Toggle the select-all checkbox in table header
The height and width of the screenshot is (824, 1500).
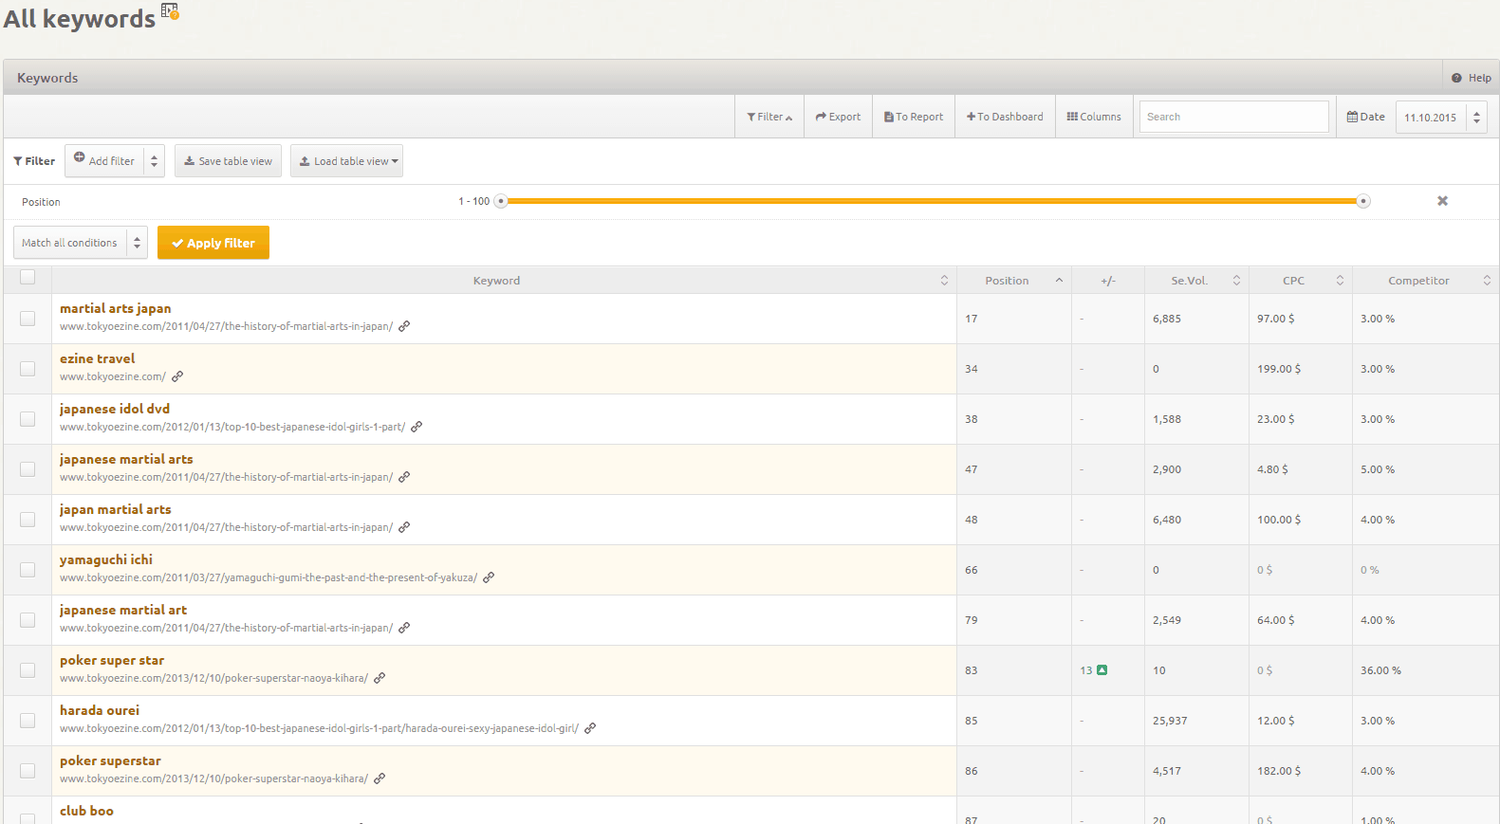tap(28, 277)
